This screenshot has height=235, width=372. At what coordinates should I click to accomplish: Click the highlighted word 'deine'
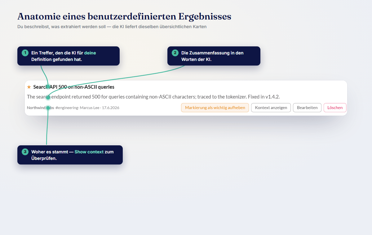tap(90, 53)
